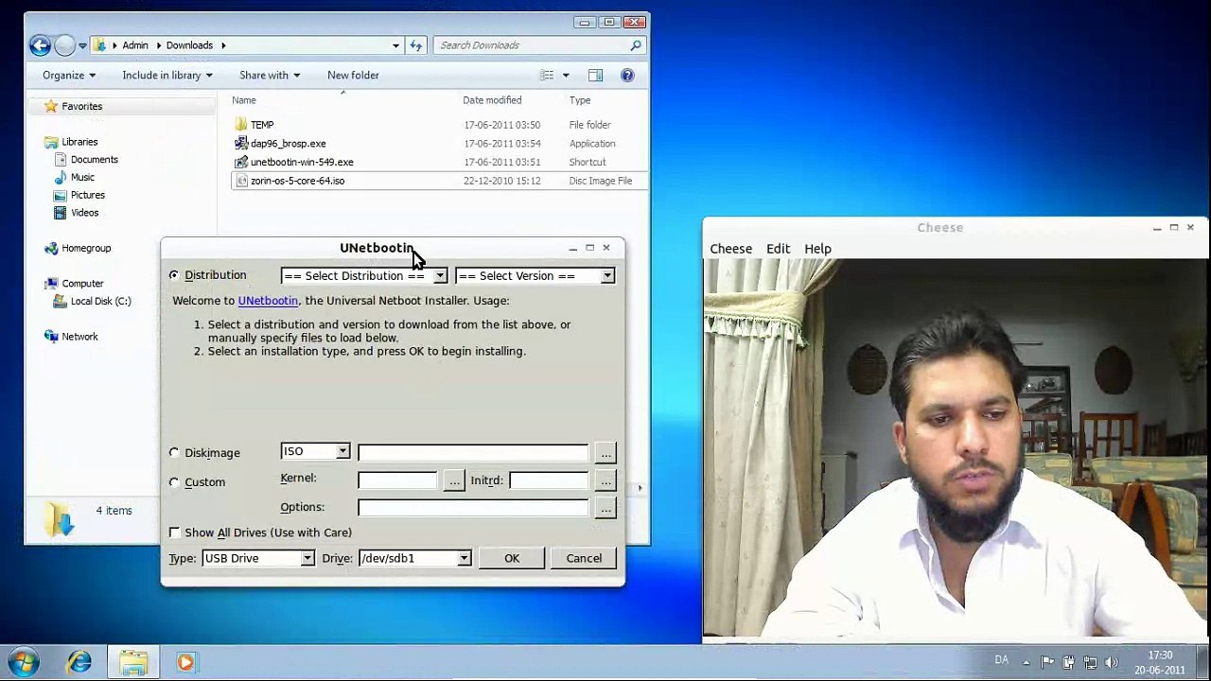This screenshot has height=681, width=1211.
Task: Enable Show All Drives checkbox
Action: click(175, 533)
